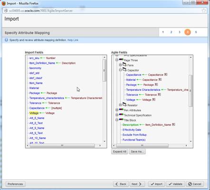Open Preferences
The width and height of the screenshot is (210, 190).
15,184
